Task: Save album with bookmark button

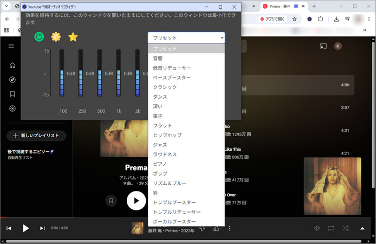Action: pyautogui.click(x=111, y=201)
